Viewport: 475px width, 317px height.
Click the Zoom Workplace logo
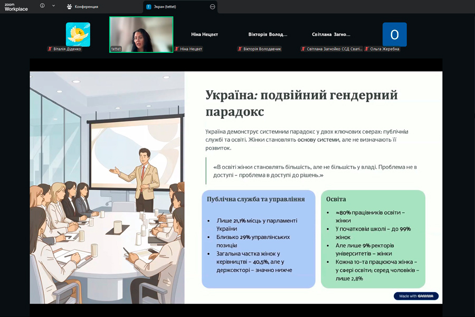[16, 7]
